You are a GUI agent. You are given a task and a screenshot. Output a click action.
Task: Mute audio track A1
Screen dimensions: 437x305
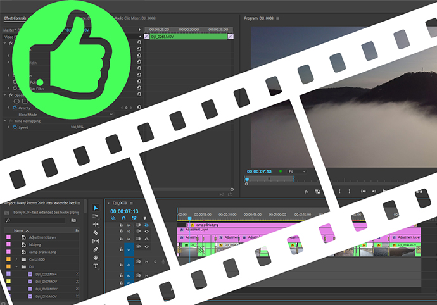click(146, 261)
